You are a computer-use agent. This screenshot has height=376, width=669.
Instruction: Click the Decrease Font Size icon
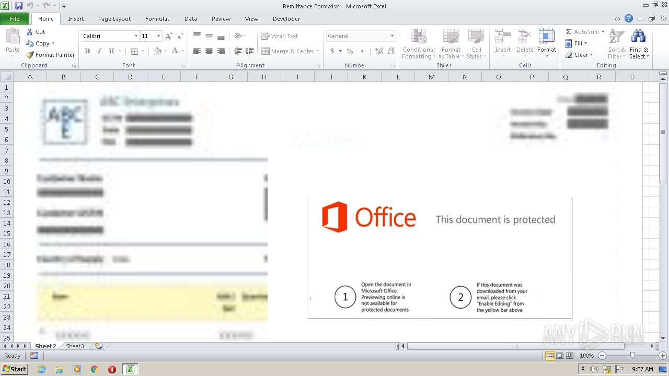click(180, 36)
